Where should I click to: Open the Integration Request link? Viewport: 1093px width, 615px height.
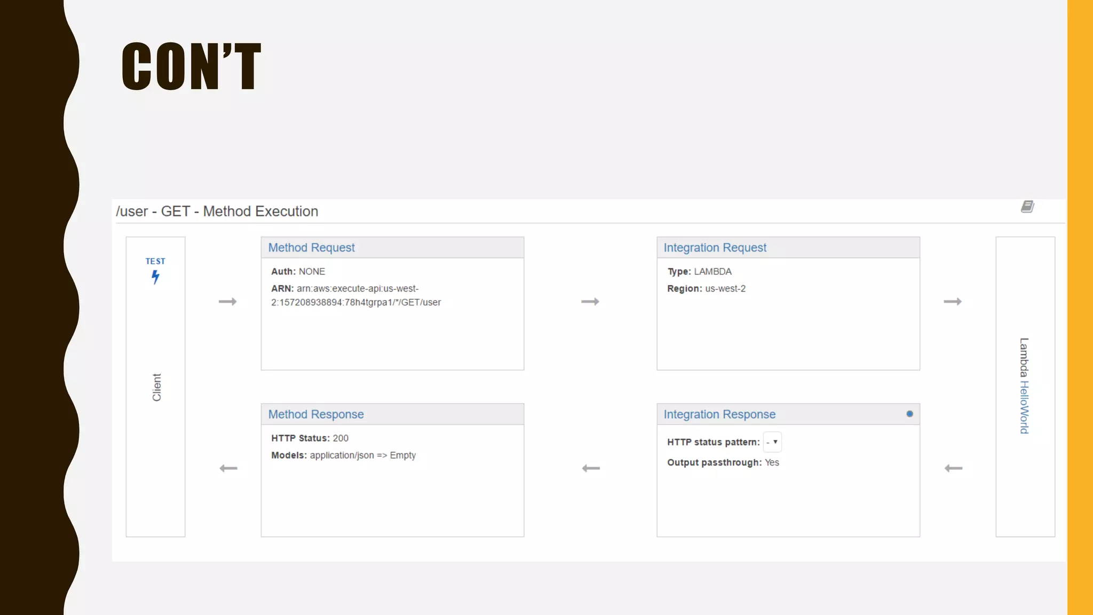click(715, 248)
